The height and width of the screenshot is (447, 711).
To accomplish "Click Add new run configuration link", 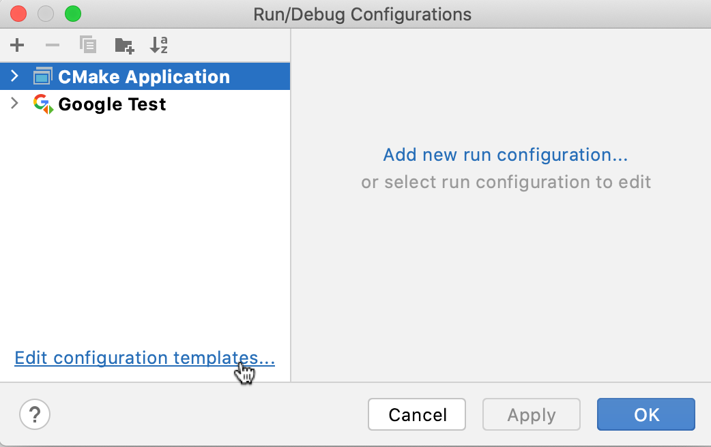I will 505,155.
